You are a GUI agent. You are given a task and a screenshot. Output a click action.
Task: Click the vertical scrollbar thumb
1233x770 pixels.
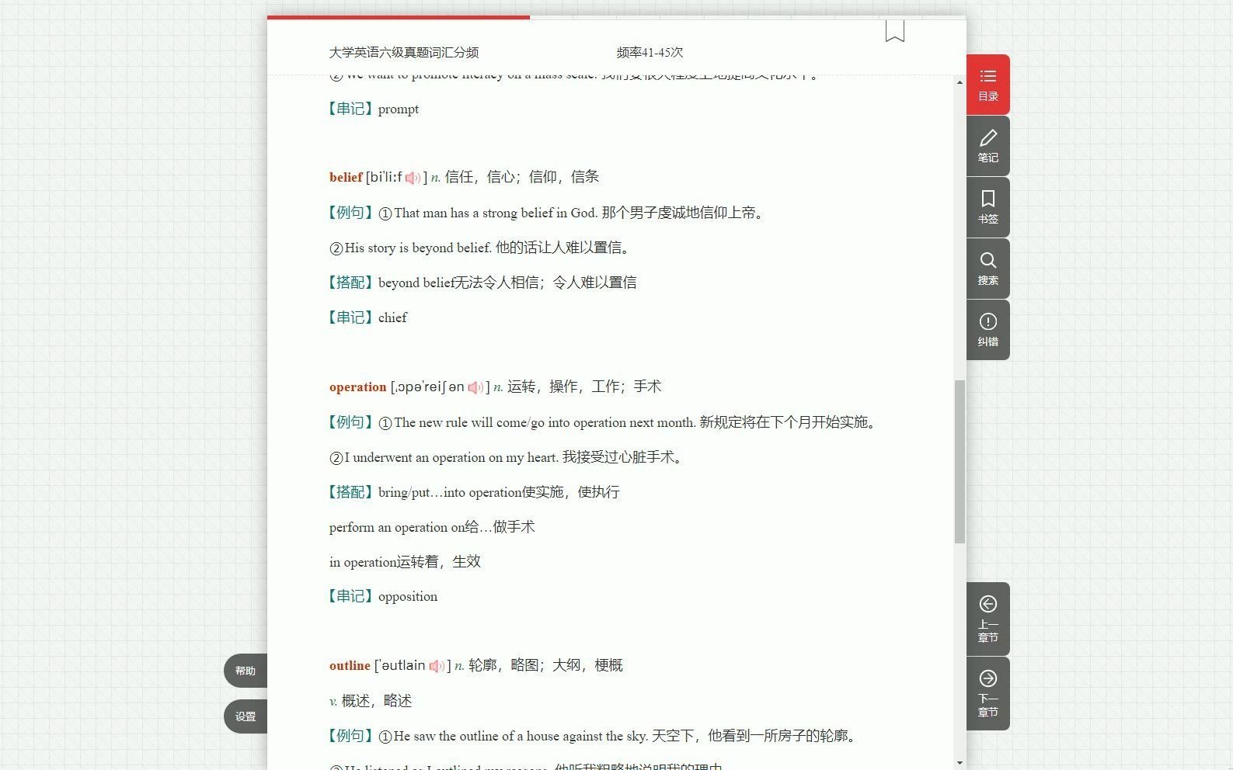(x=960, y=462)
